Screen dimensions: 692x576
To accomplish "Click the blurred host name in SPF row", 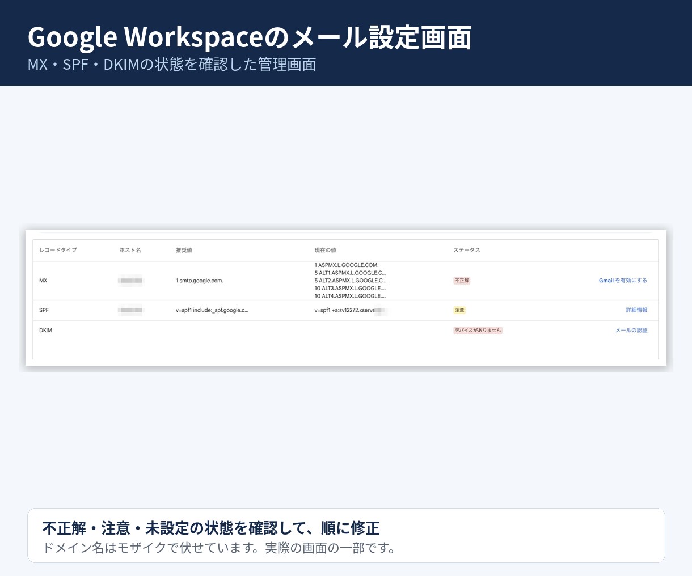I will pyautogui.click(x=131, y=310).
